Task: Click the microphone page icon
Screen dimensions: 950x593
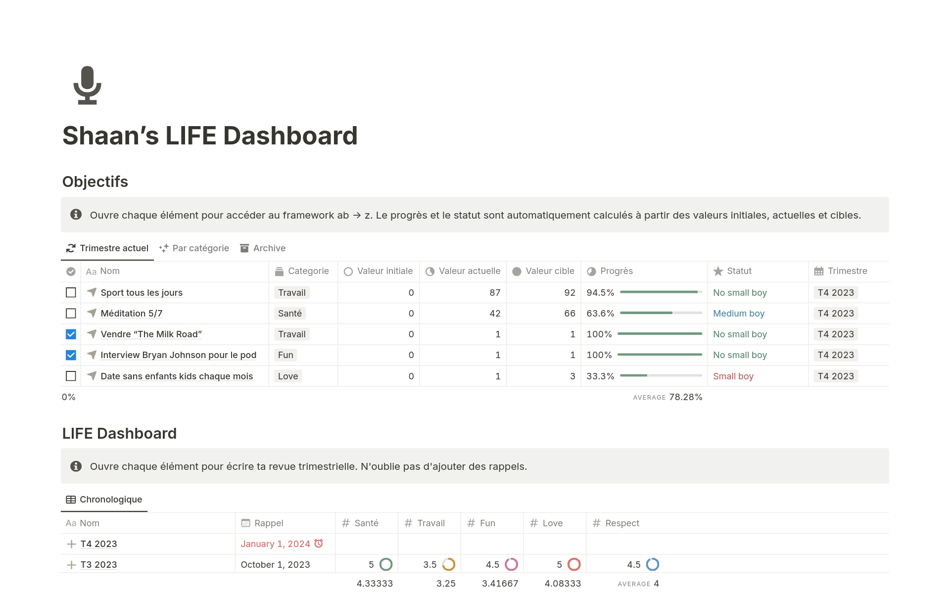Action: 88,85
